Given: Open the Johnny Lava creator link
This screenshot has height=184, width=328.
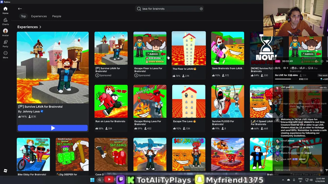Looking at the screenshot, I should (31, 111).
